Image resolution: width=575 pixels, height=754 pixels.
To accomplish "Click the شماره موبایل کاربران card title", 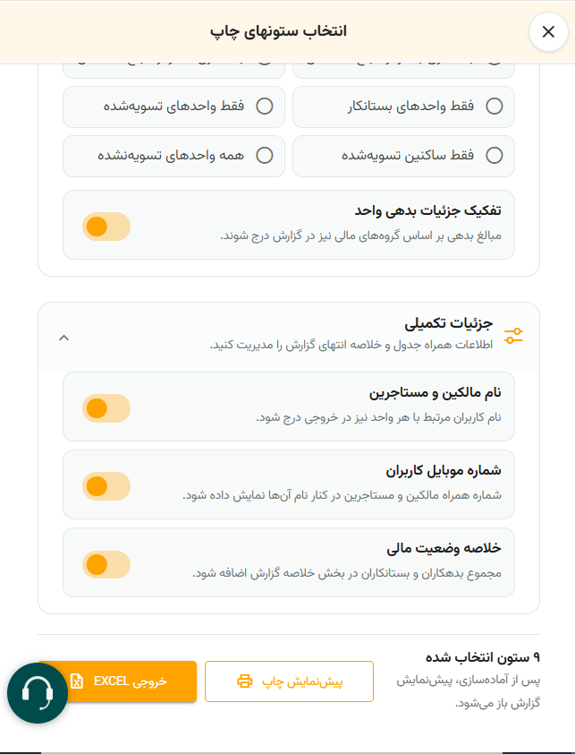I will click(444, 470).
